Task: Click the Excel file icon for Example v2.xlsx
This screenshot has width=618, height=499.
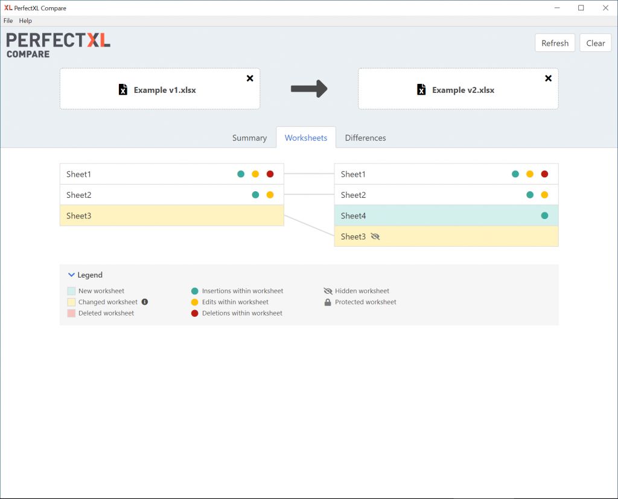Action: [x=421, y=89]
